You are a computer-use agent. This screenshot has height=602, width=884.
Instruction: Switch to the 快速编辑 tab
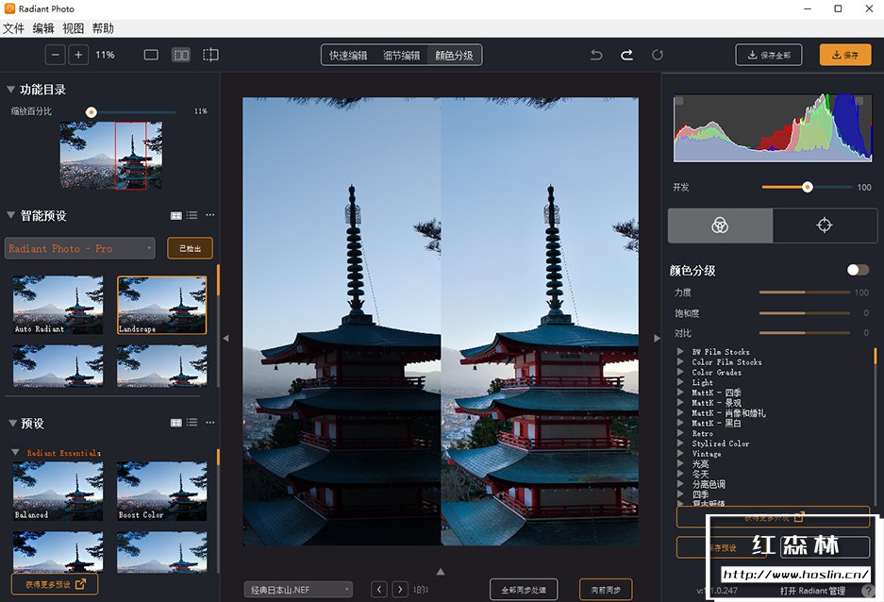click(348, 55)
